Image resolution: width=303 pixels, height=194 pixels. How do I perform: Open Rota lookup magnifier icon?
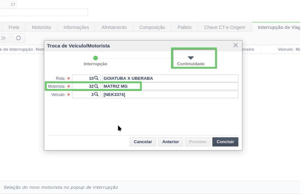tap(96, 78)
